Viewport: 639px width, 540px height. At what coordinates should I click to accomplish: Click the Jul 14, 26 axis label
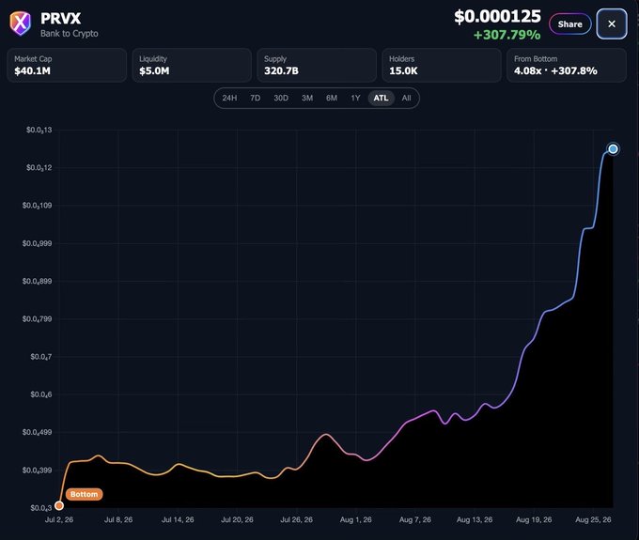tap(178, 519)
